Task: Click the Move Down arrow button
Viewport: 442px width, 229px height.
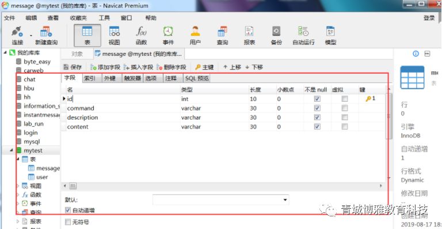Action: (x=254, y=67)
